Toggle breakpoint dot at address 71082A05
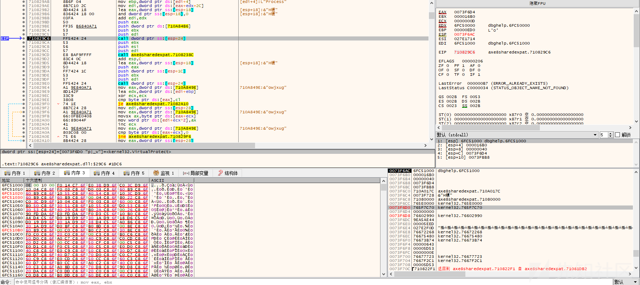 (x=24, y=128)
